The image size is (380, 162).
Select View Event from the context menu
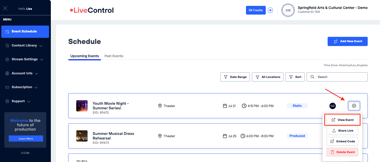[x=342, y=120]
